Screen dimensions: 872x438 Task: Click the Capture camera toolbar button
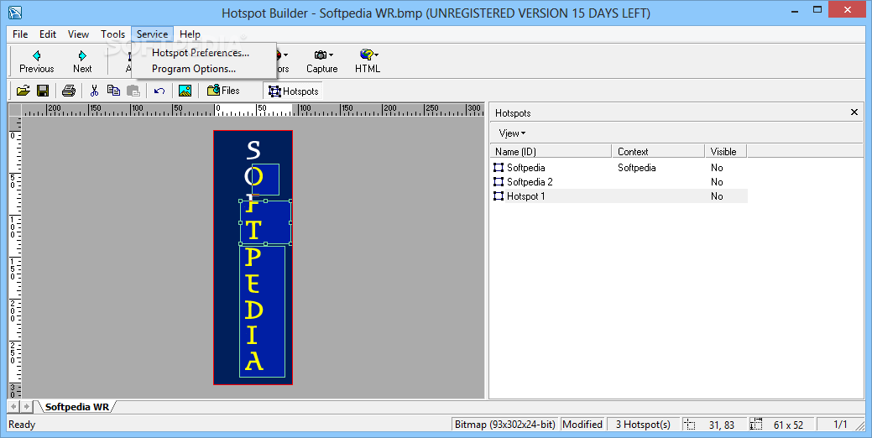[x=322, y=61]
